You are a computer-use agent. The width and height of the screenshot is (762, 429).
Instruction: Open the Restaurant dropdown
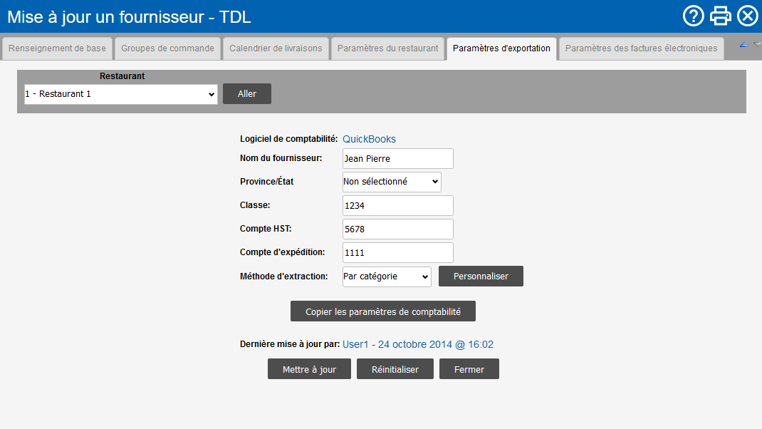pyautogui.click(x=120, y=94)
